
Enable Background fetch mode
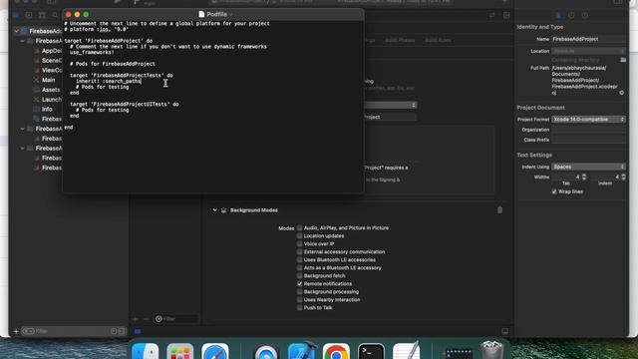300,276
